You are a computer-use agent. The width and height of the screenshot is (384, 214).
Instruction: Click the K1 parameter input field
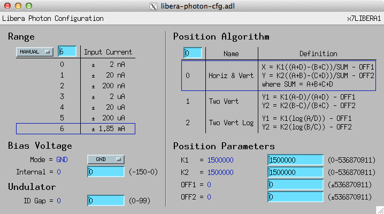tap(295, 160)
